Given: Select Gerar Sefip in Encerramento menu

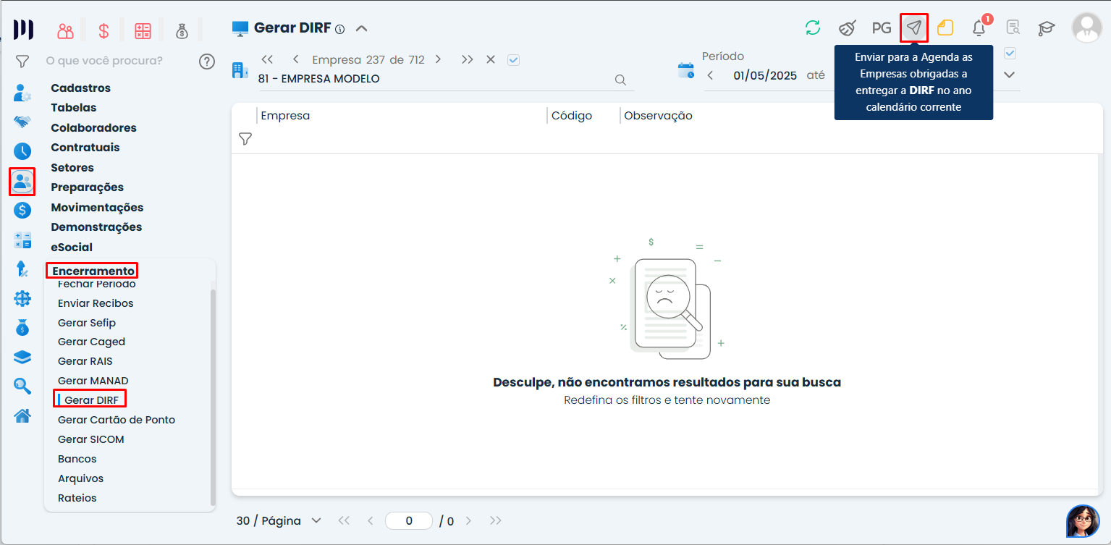Looking at the screenshot, I should point(87,323).
